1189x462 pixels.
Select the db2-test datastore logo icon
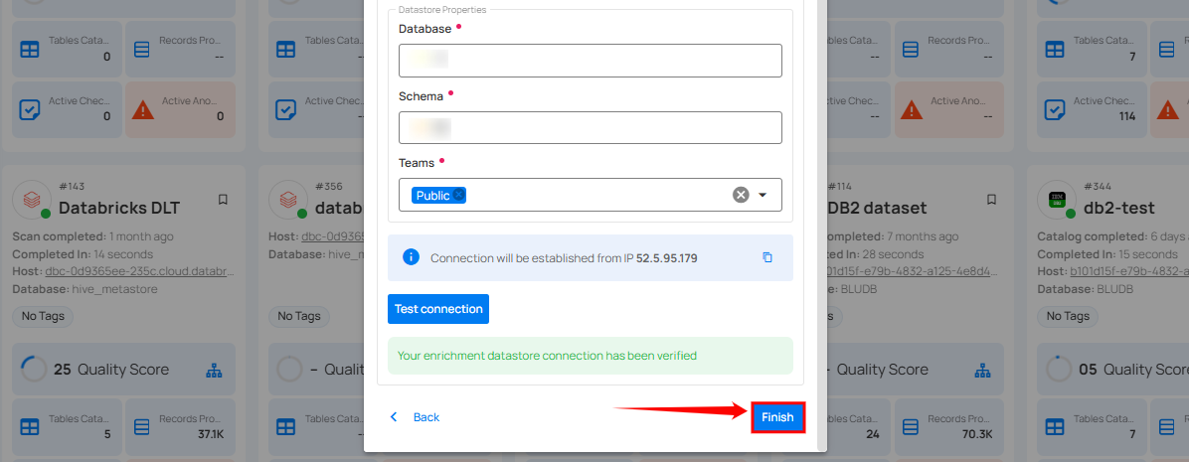tap(1056, 200)
